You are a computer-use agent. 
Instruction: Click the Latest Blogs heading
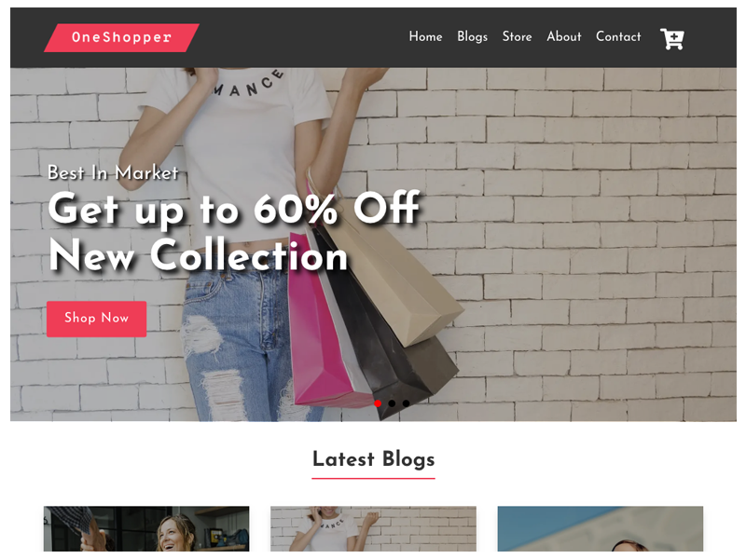pyautogui.click(x=374, y=459)
